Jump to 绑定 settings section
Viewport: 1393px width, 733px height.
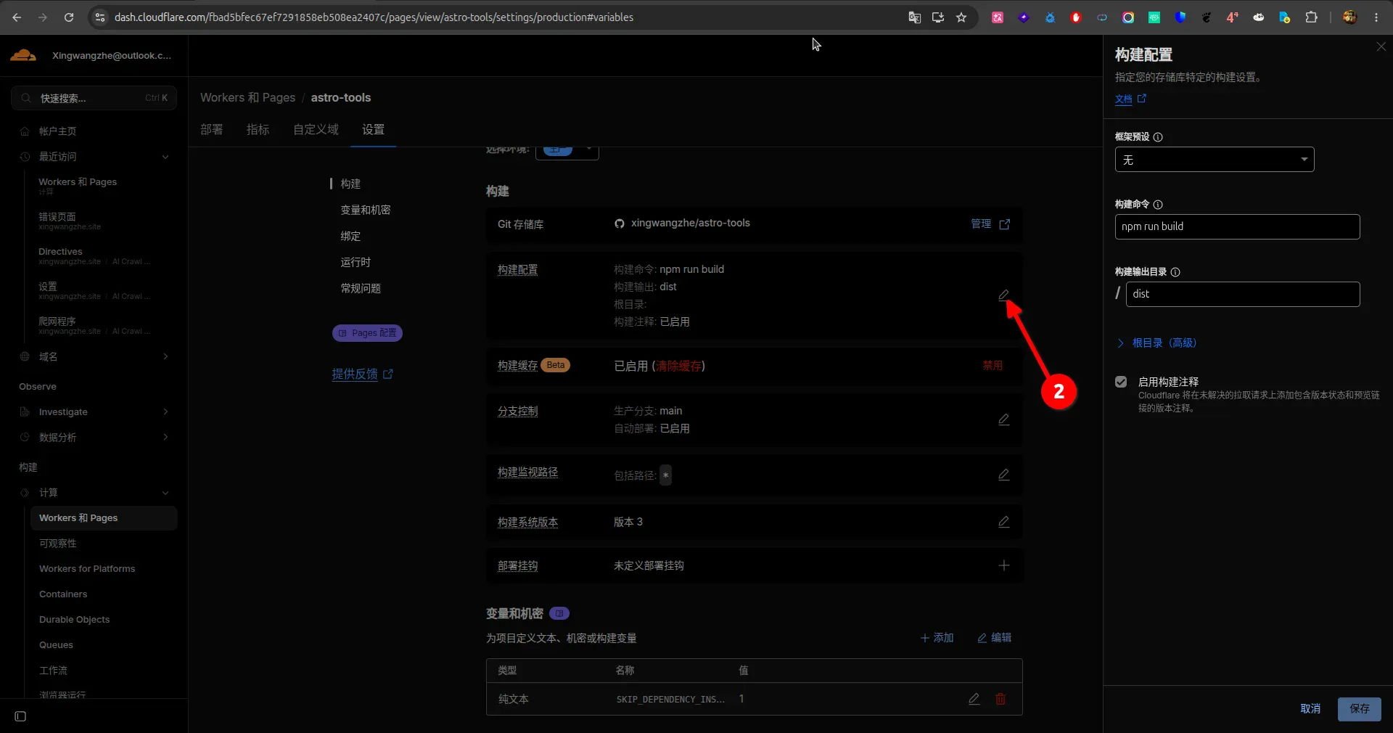351,236
